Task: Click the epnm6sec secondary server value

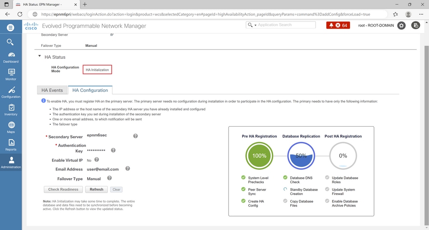Action: [97, 135]
